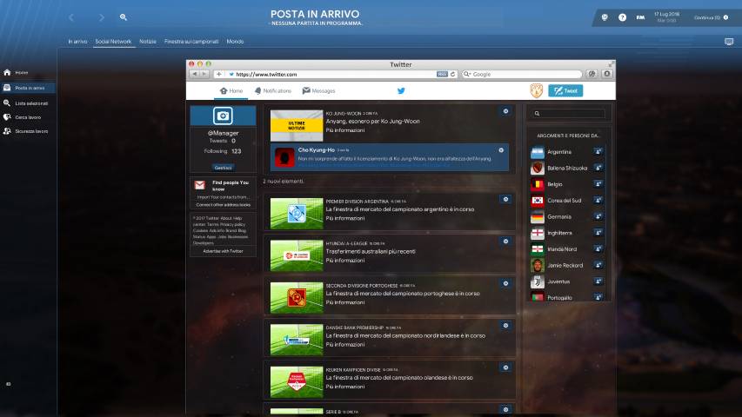Click the Cerca lavoro sidebar icon
This screenshot has height=417, width=742.
click(x=7, y=116)
